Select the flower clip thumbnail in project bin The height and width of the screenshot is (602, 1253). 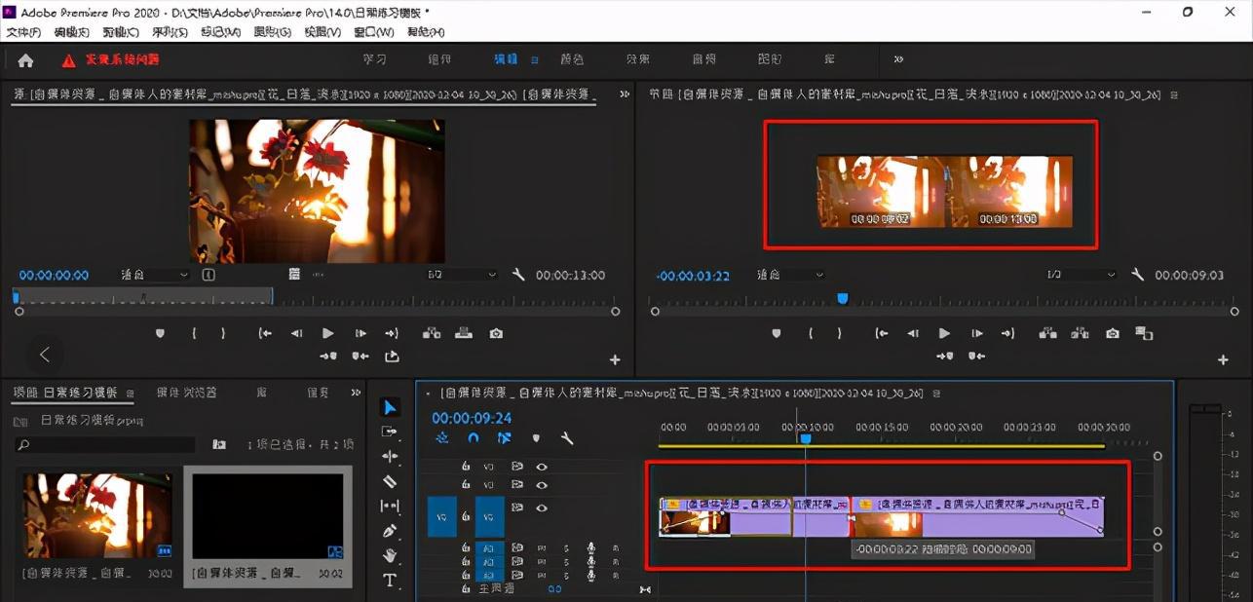(97, 516)
